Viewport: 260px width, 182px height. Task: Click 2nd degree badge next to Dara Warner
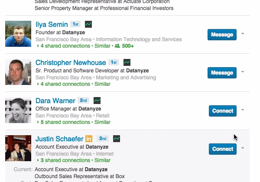[83, 101]
